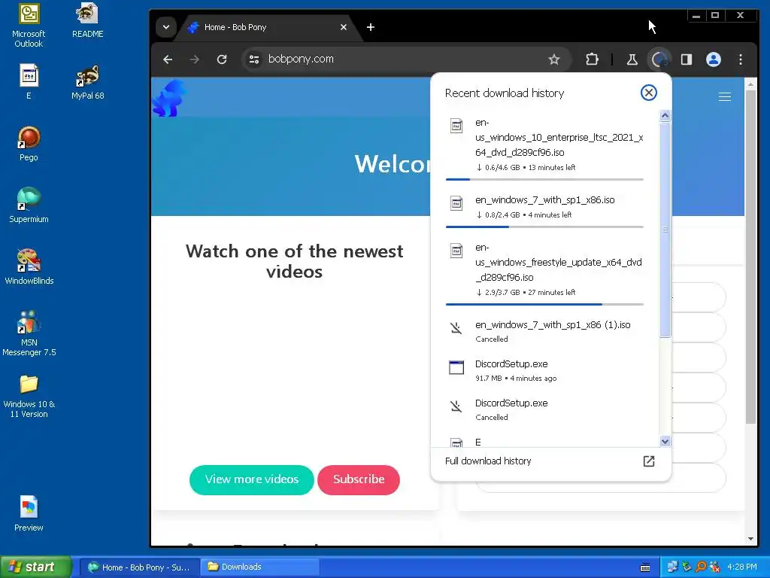Click the page scrollbar down arrow

tap(751, 539)
